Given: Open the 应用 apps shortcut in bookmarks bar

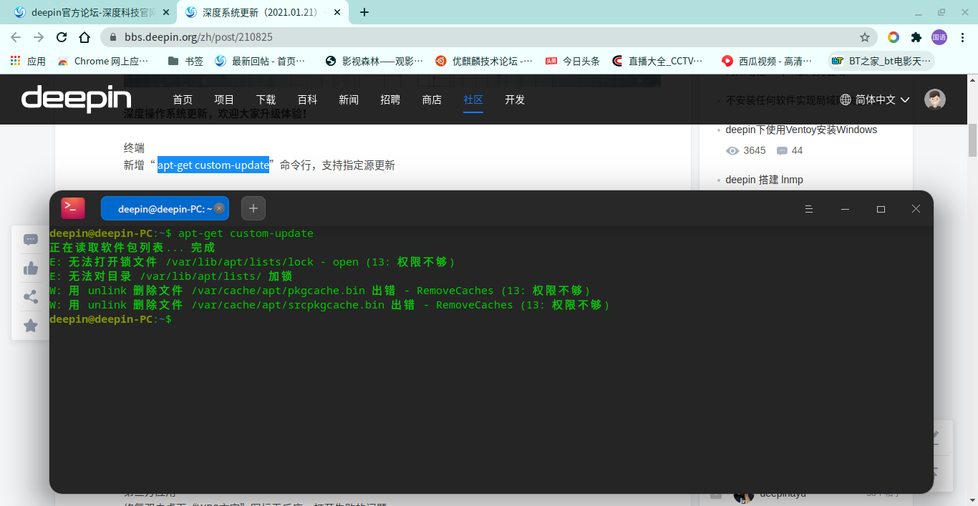Looking at the screenshot, I should (29, 61).
